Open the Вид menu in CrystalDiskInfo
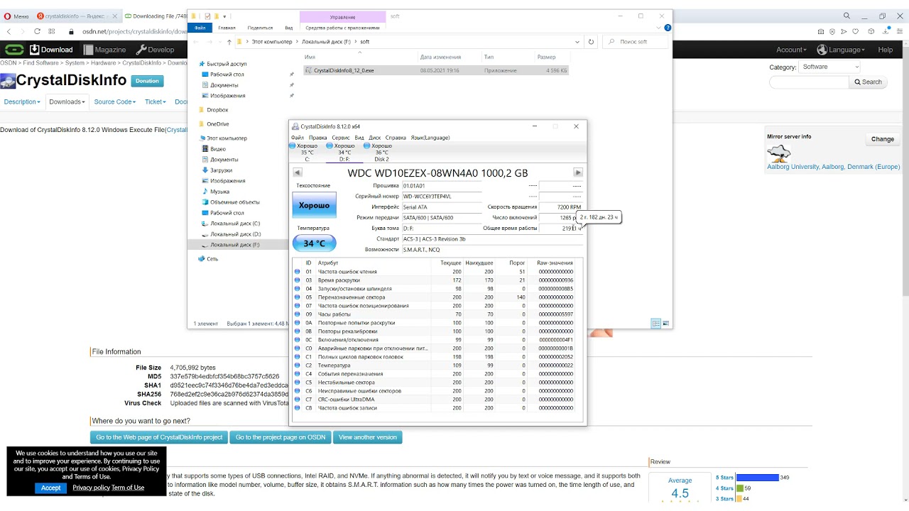 coord(359,138)
